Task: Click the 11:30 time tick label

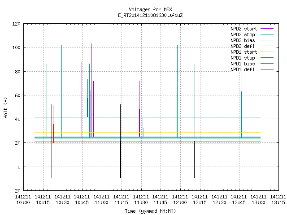Action: (x=141, y=202)
